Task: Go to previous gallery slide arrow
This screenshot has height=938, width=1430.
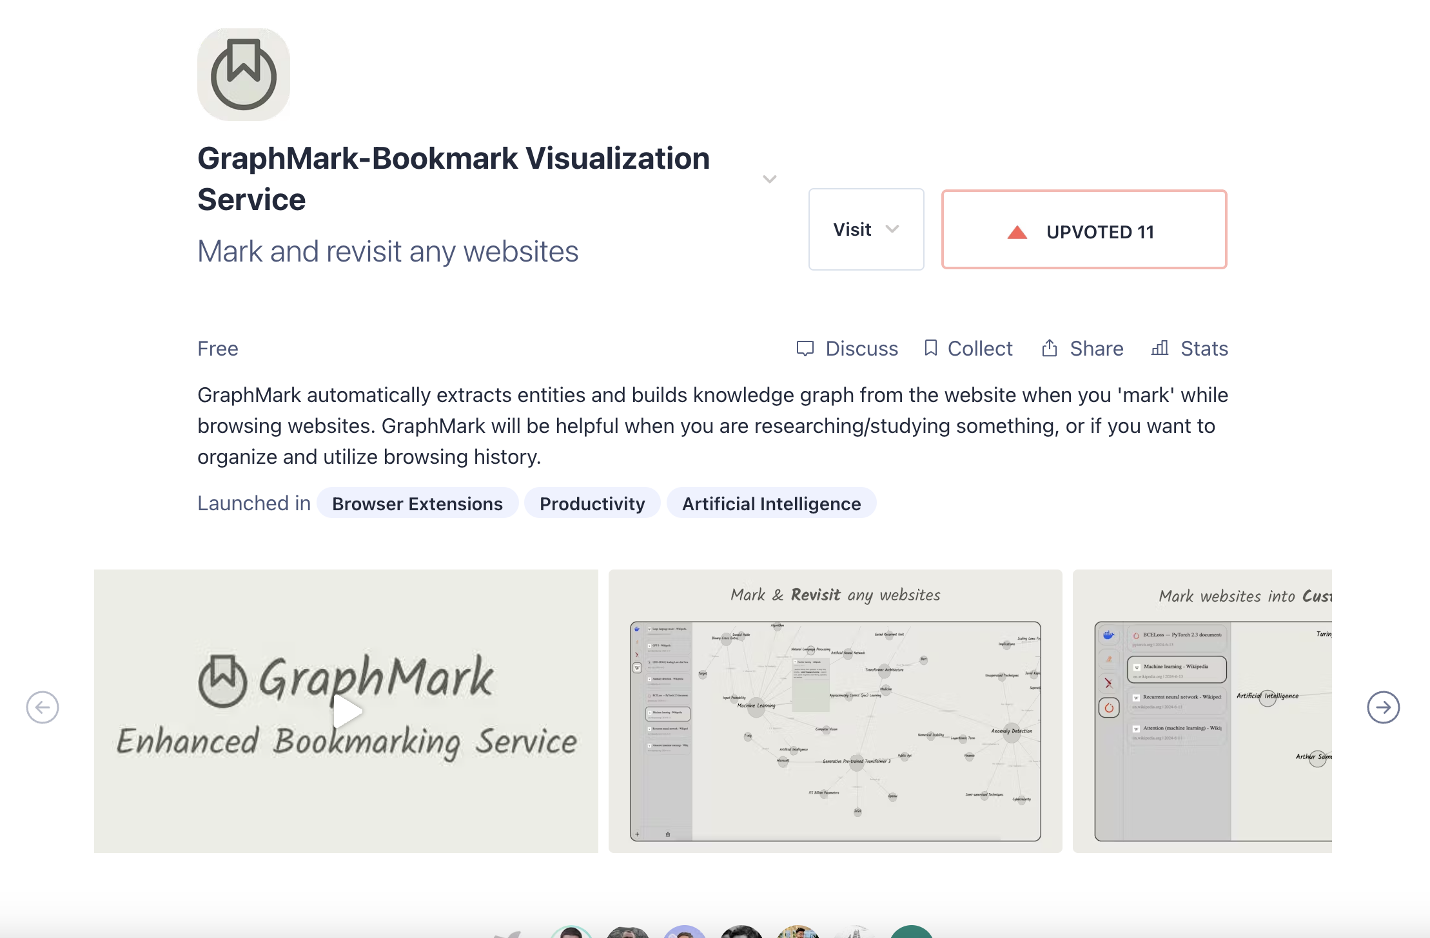Action: pyautogui.click(x=43, y=707)
